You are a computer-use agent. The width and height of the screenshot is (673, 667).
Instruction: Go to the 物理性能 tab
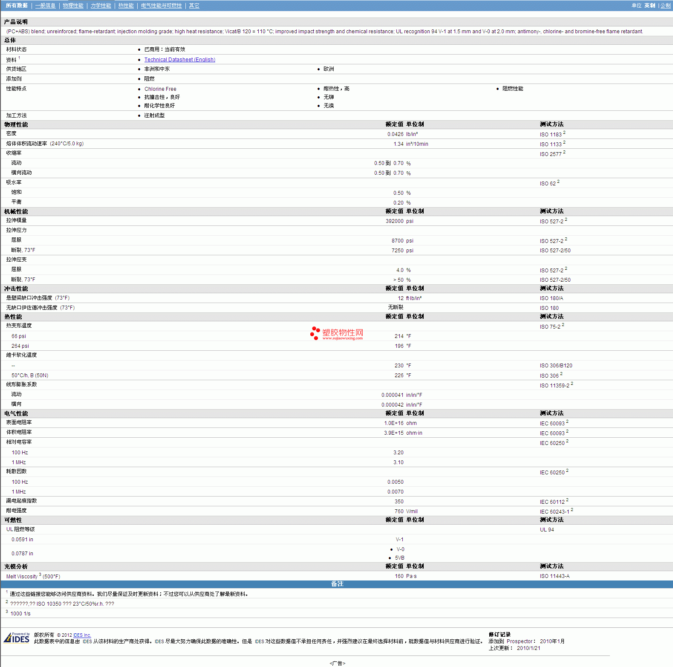[73, 6]
